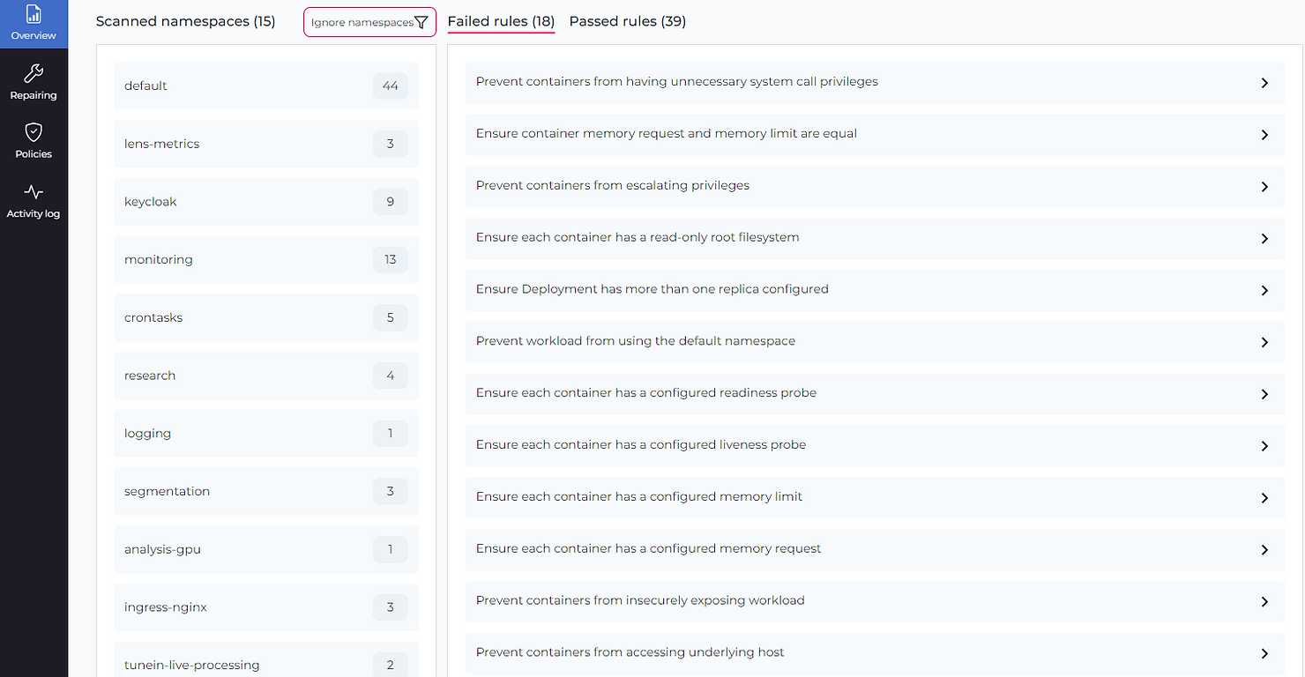Select the keycloak namespace
1305x677 pixels.
(266, 202)
